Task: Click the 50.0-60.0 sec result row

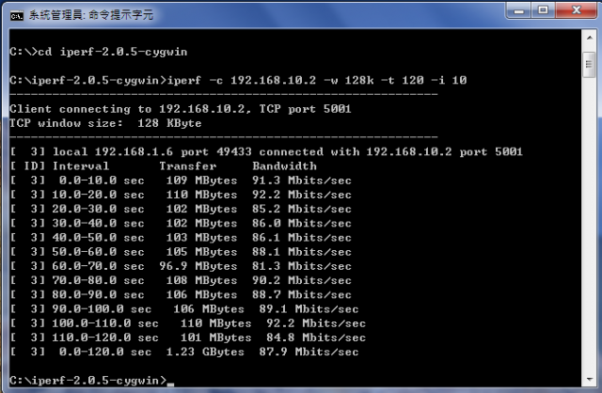Action: point(181,252)
